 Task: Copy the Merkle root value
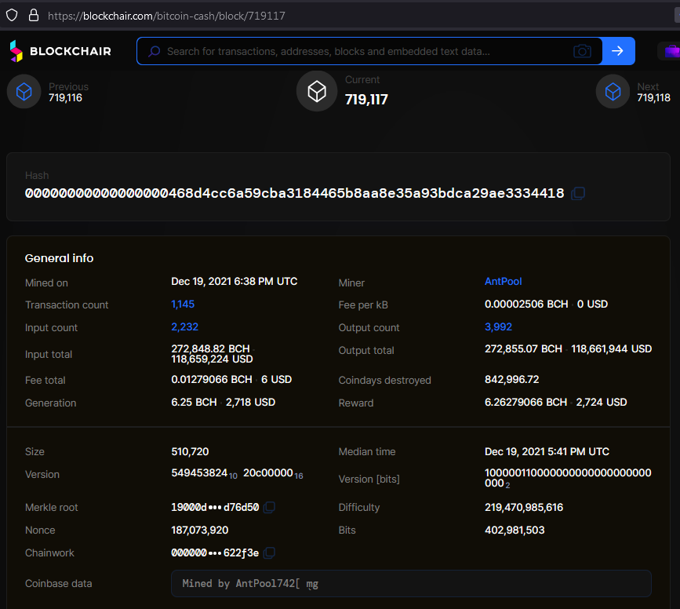point(269,507)
